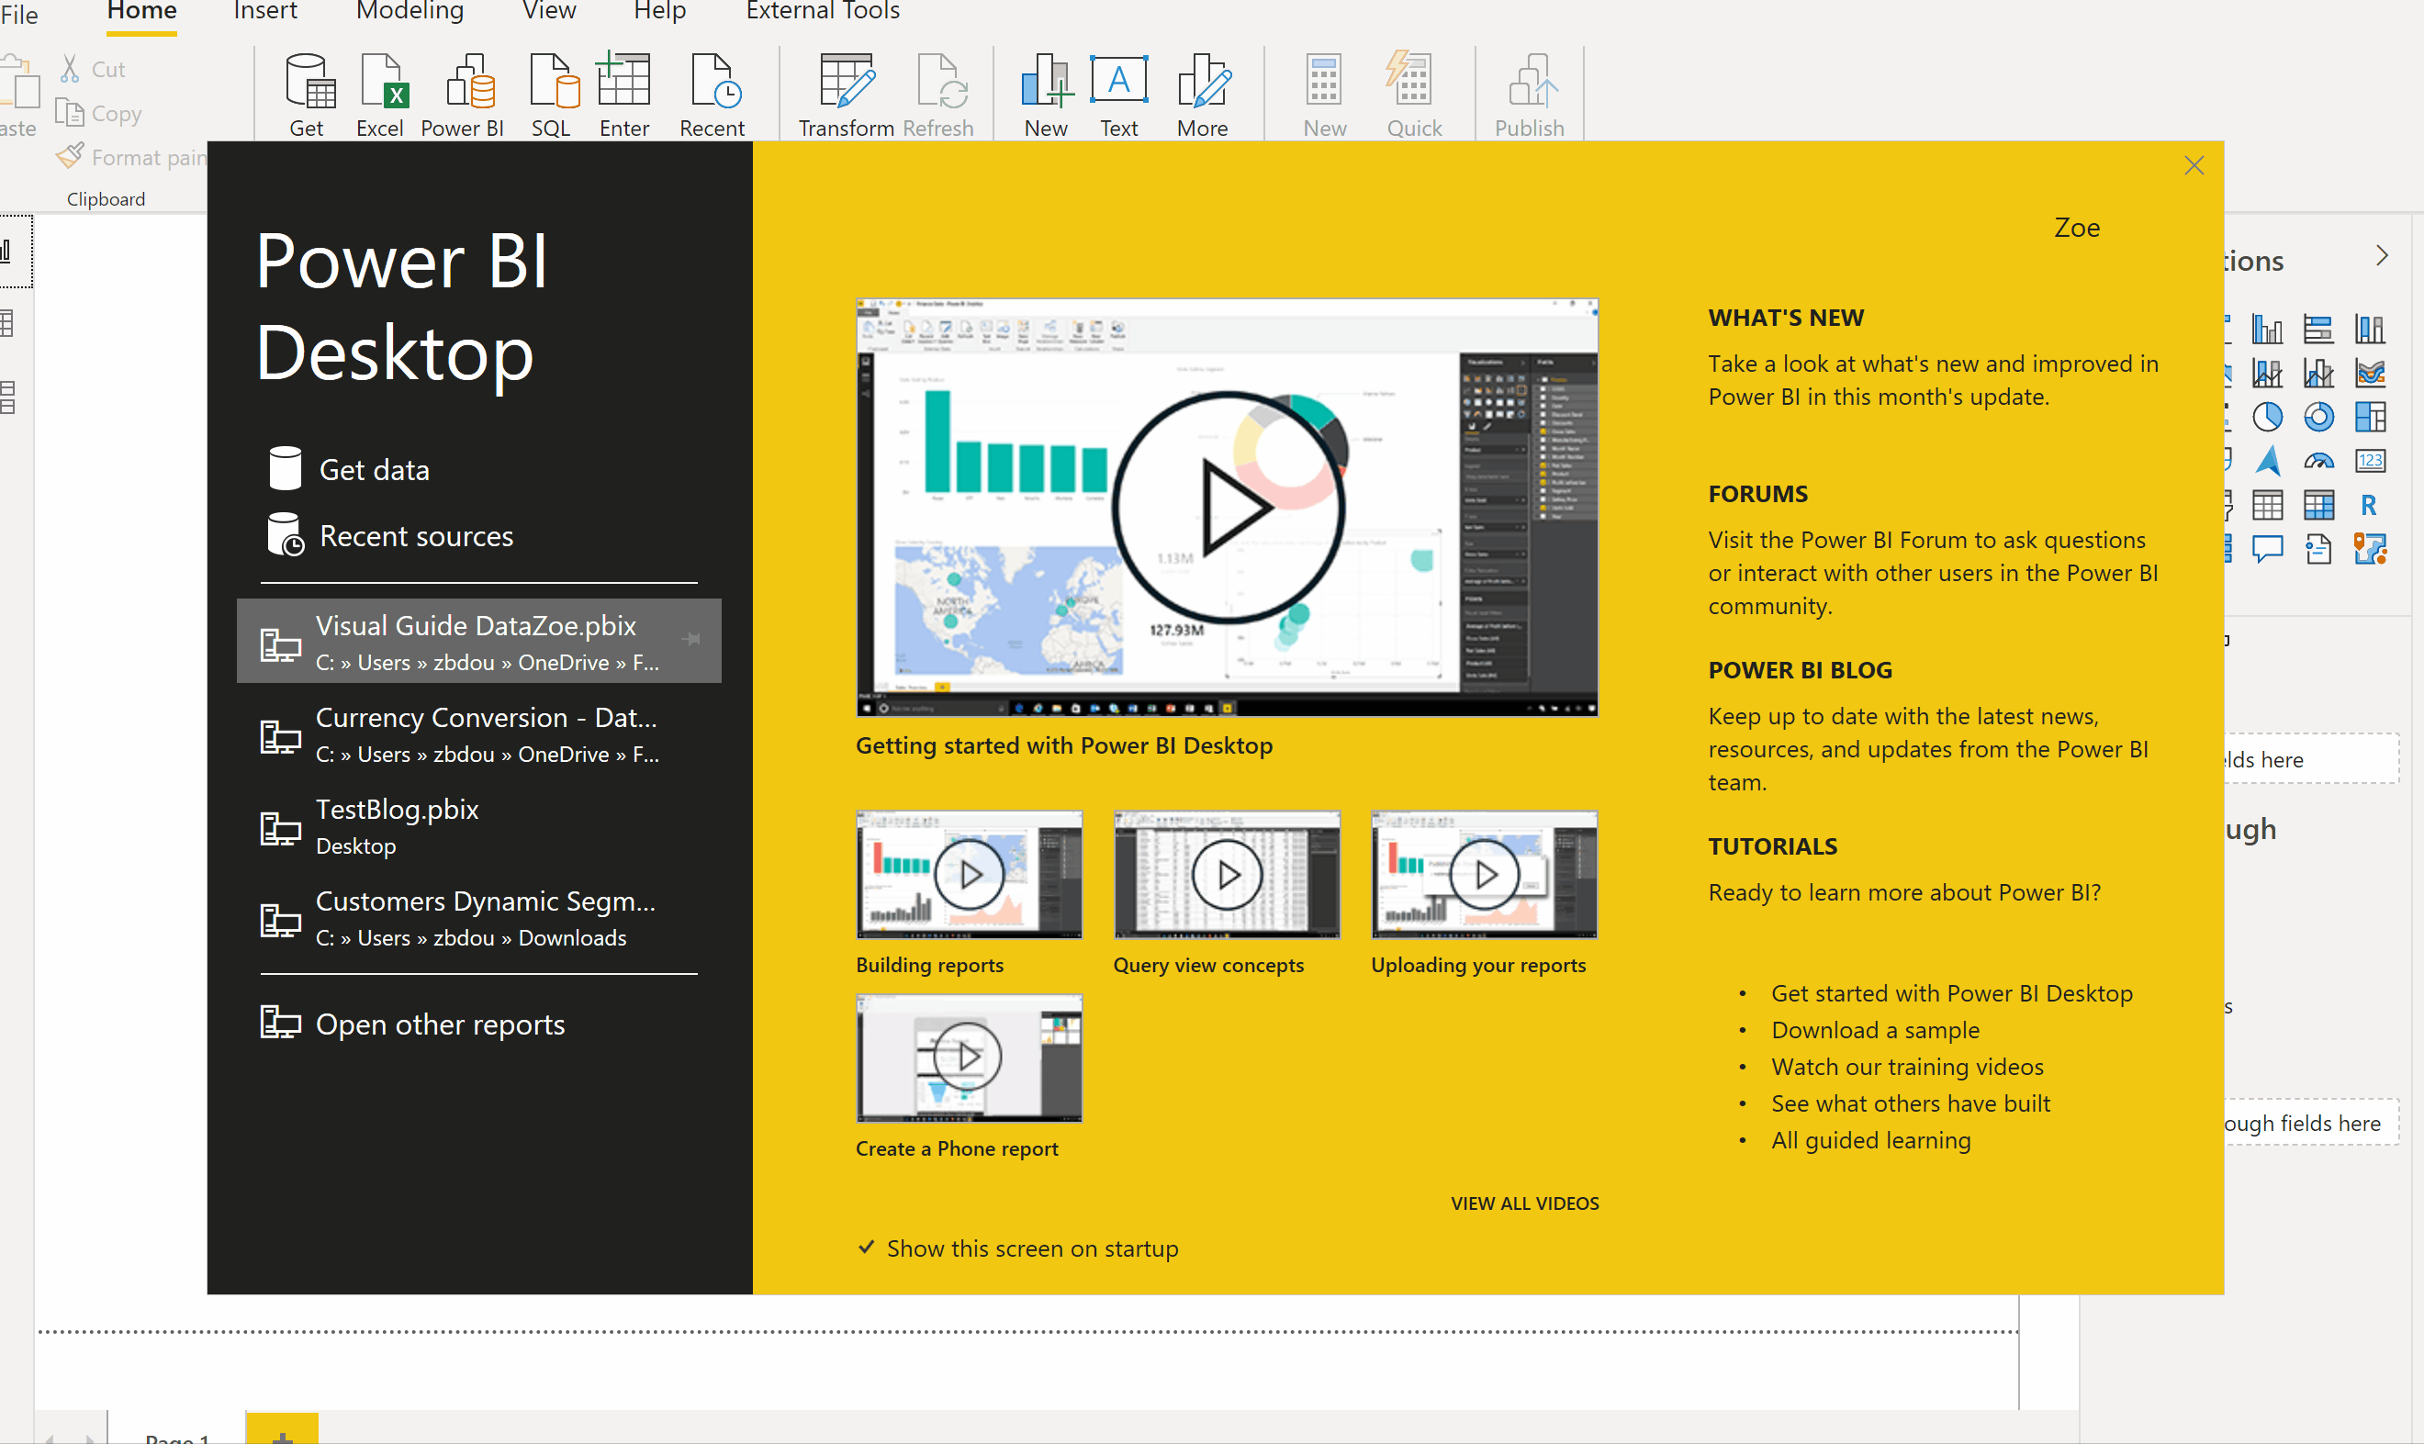Open the Insert ribbon tab
The width and height of the screenshot is (2424, 1444).
tap(264, 12)
